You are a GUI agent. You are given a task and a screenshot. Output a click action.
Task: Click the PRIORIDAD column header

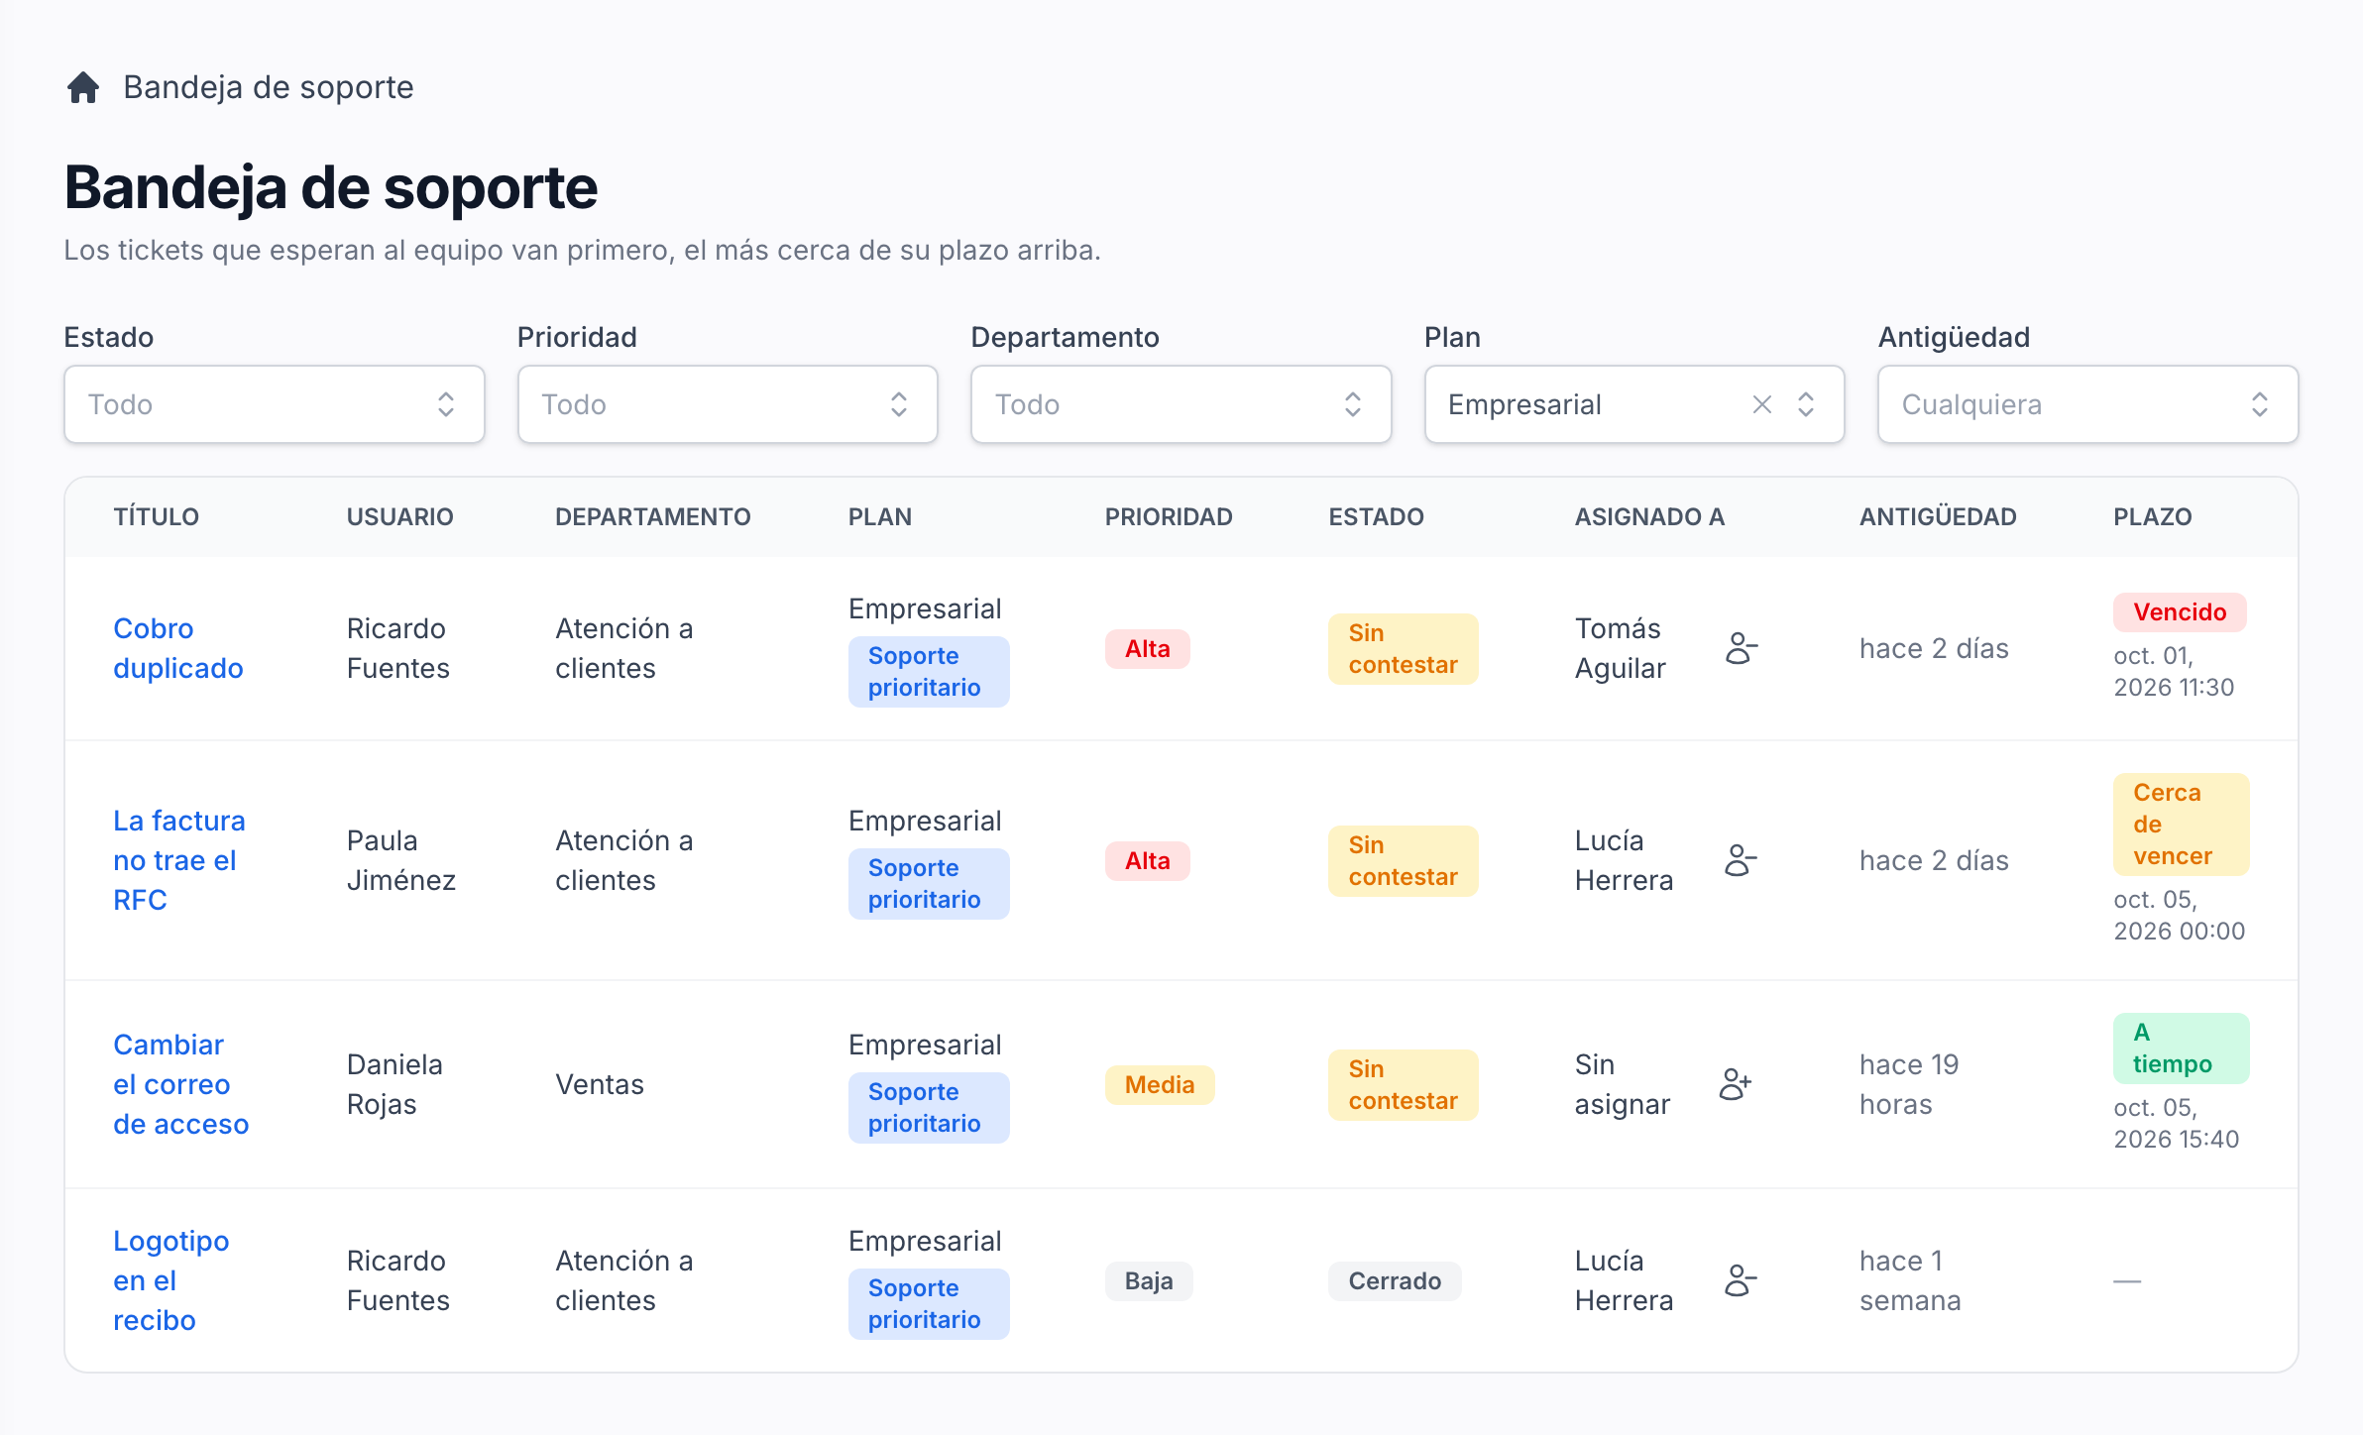[x=1169, y=516]
